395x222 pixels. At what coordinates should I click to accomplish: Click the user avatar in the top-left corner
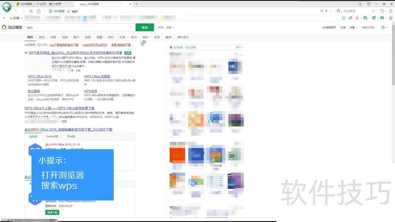pos(7,7)
